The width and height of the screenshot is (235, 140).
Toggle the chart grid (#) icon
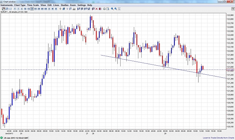pyautogui.click(x=64, y=9)
